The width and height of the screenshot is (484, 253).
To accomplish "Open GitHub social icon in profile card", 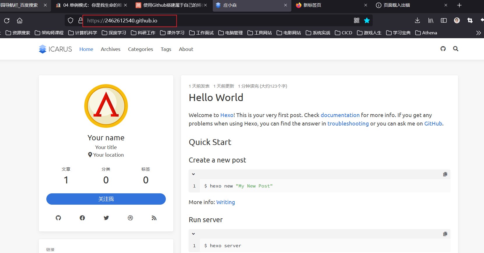I will [58, 218].
